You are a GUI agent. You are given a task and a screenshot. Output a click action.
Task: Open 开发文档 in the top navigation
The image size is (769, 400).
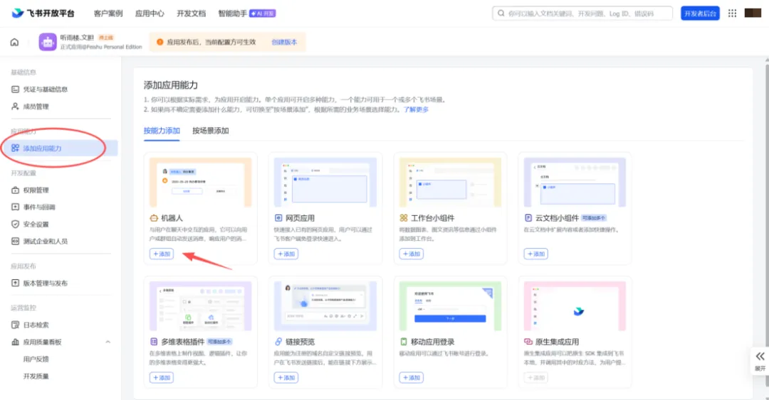(192, 13)
